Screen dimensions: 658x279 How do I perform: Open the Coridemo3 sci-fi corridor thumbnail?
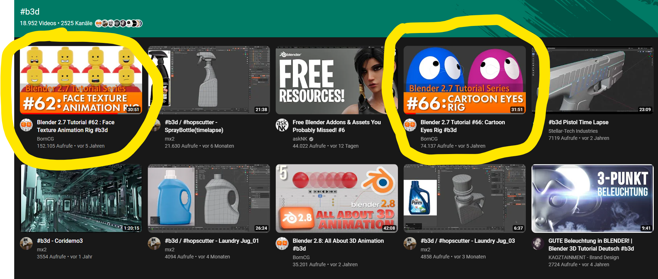[x=81, y=198]
